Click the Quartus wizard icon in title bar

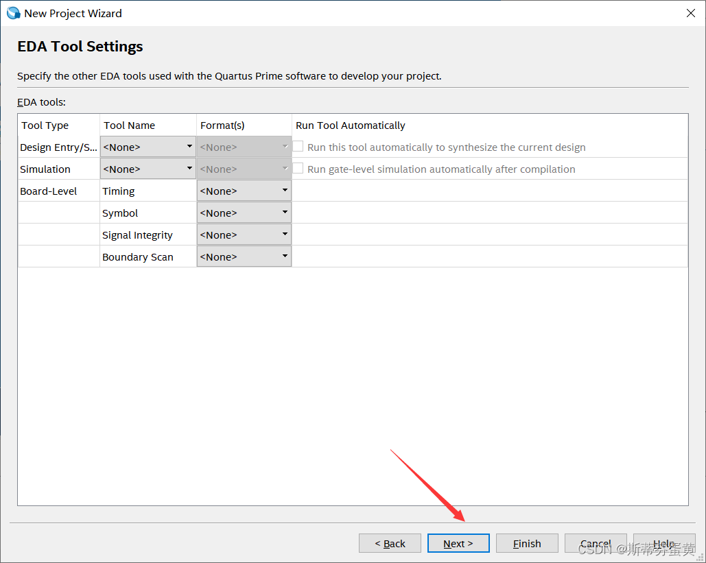(14, 13)
